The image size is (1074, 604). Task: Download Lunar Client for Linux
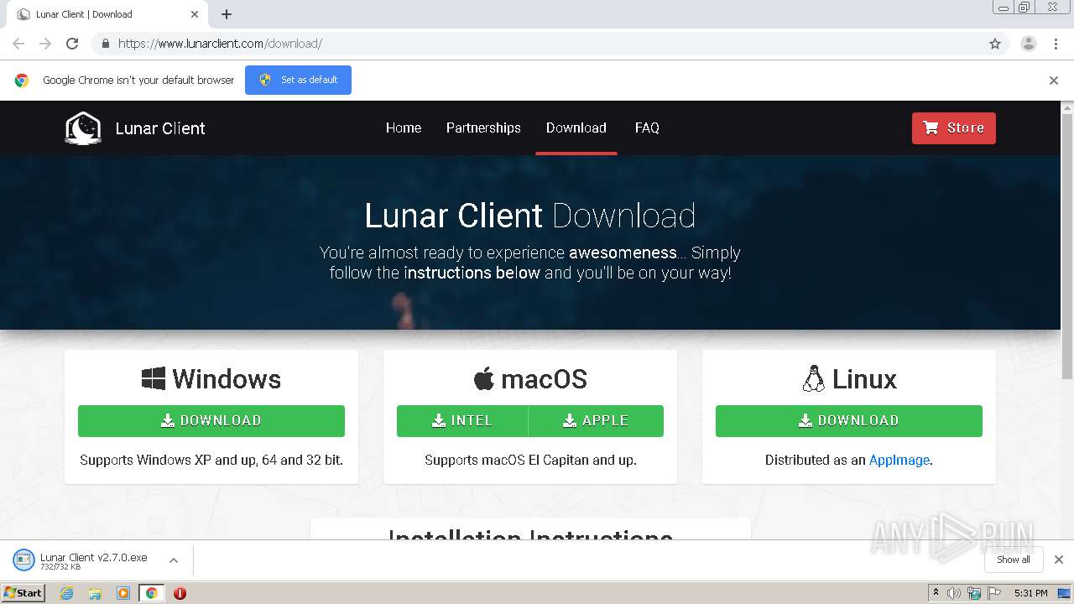[x=849, y=421]
